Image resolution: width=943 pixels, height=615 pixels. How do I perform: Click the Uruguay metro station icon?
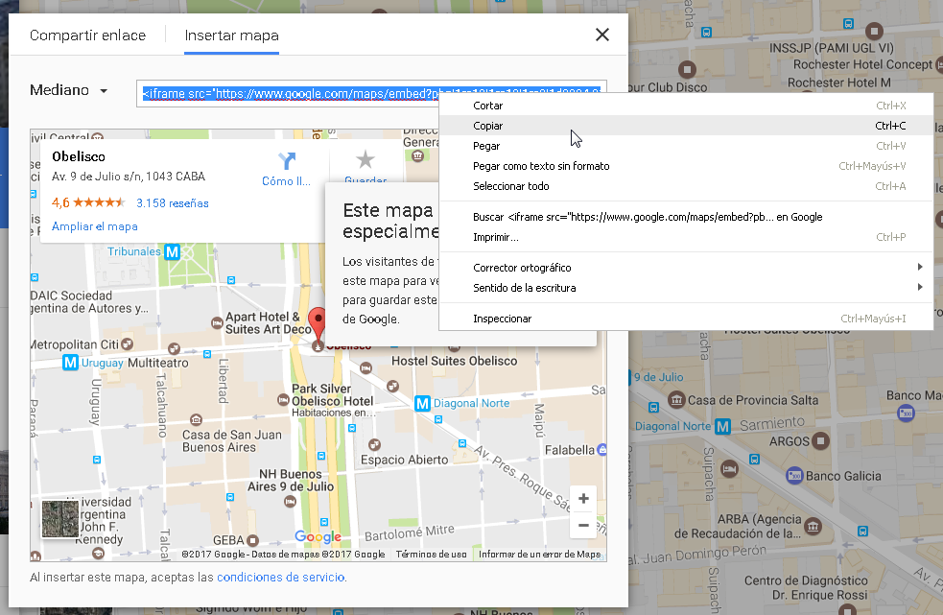coord(70,363)
